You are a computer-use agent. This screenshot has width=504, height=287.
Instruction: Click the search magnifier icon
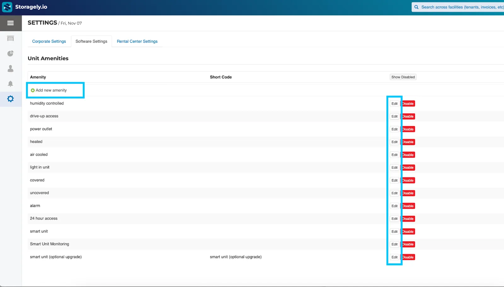(416, 7)
